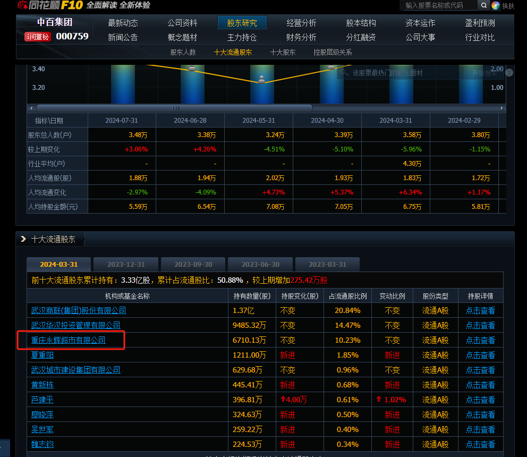Open the 盈利预测 menu
The width and height of the screenshot is (527, 457).
point(480,23)
